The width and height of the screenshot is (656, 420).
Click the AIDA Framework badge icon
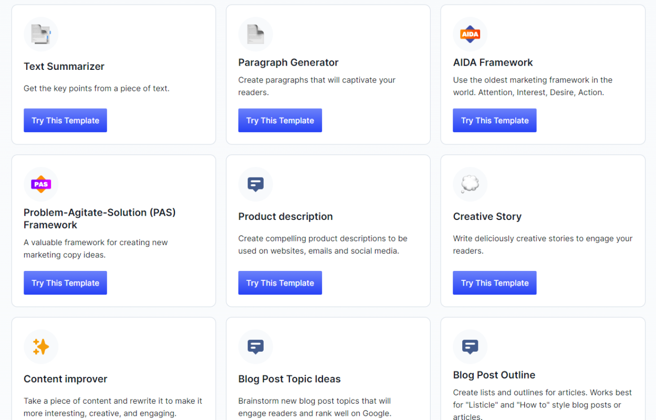[470, 35]
